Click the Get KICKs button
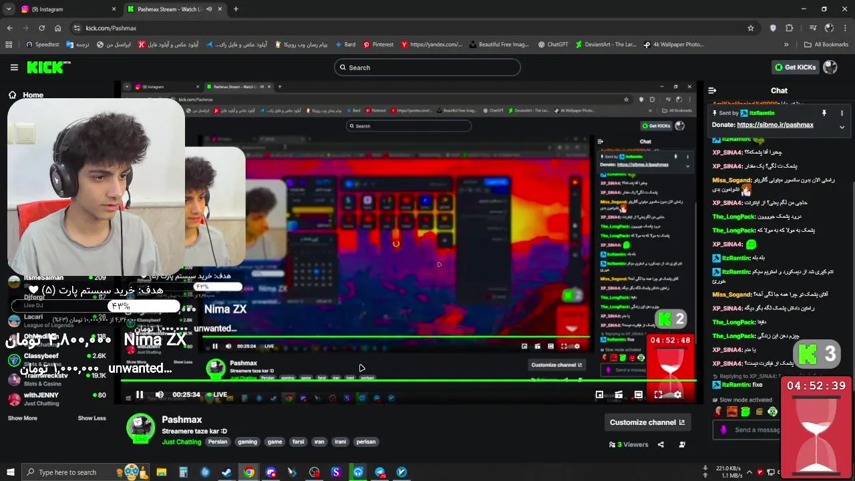855x481 pixels. [795, 67]
